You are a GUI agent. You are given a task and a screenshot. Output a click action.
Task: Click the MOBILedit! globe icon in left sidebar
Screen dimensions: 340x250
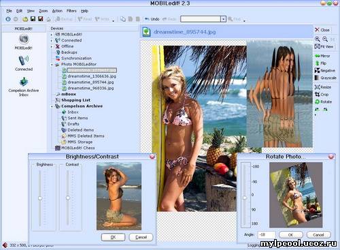(24, 39)
